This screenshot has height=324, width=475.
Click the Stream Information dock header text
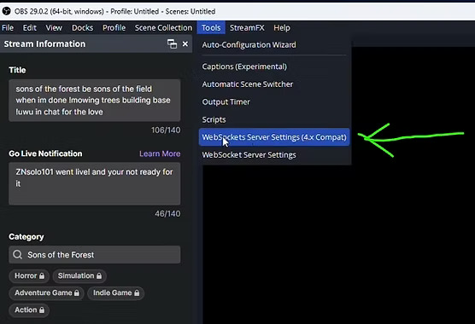tap(44, 44)
